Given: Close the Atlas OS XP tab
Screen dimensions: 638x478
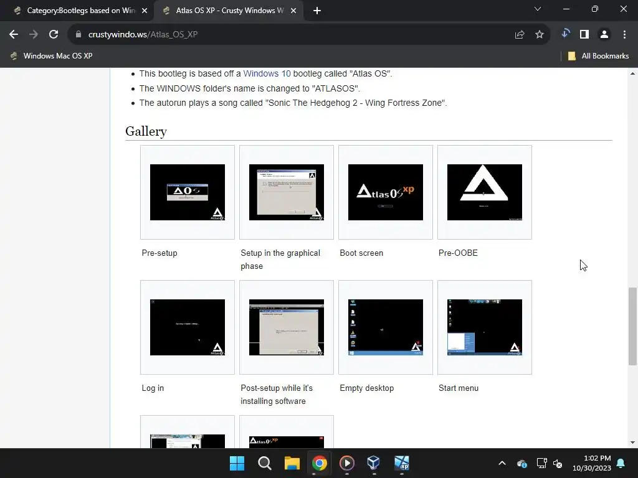Looking at the screenshot, I should [293, 11].
